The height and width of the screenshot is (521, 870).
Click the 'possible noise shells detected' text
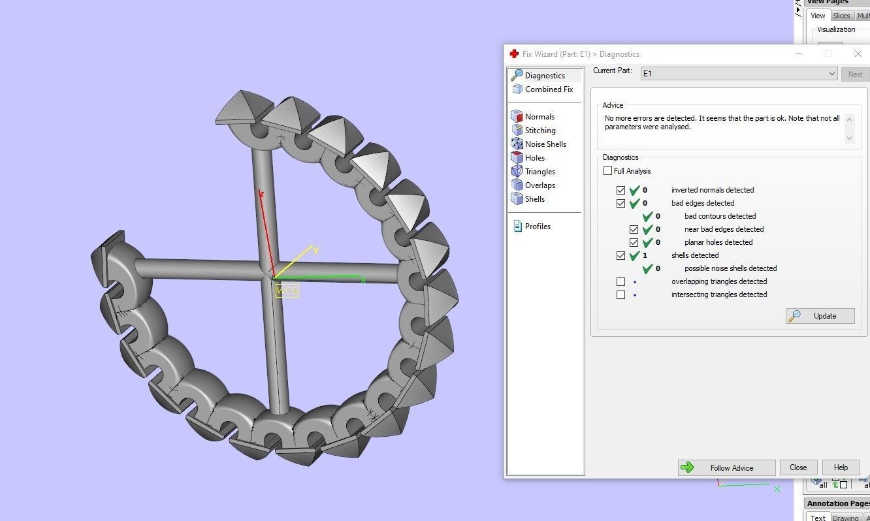point(730,268)
